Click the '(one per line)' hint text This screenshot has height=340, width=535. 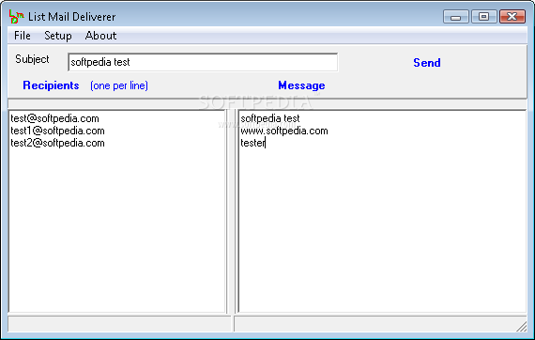119,85
